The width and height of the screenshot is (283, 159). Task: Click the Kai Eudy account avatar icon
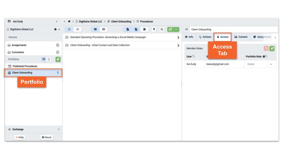[x=9, y=21]
